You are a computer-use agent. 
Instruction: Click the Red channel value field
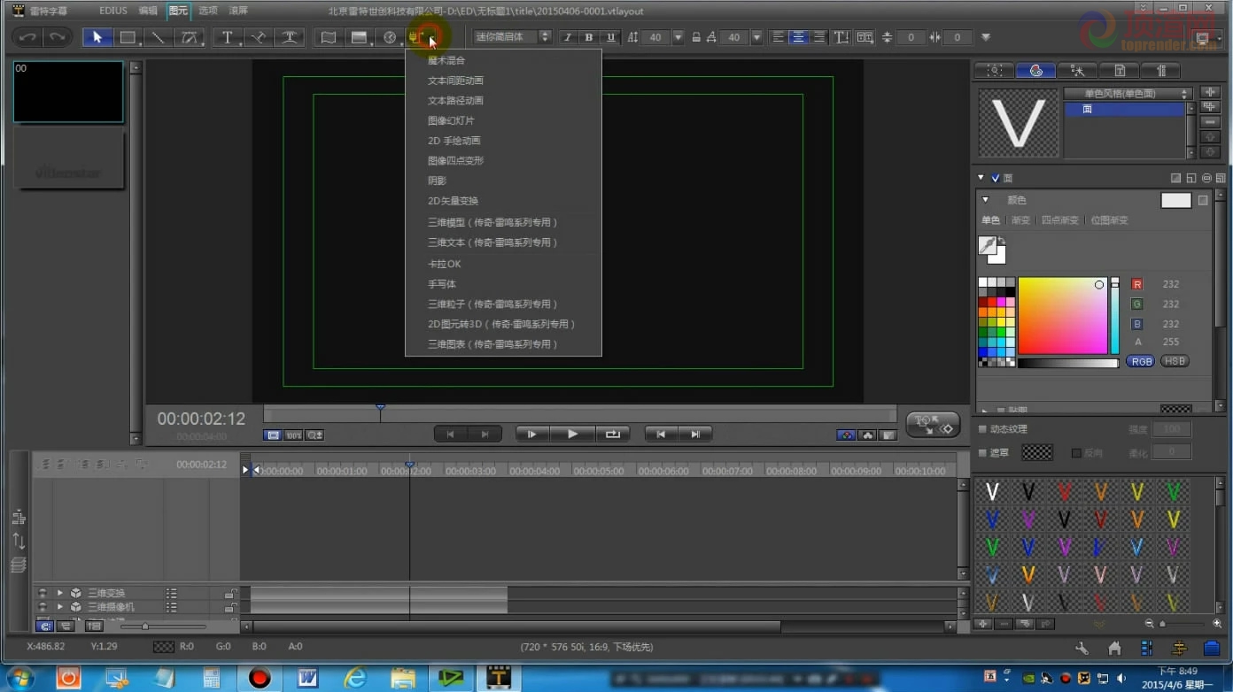[1171, 284]
